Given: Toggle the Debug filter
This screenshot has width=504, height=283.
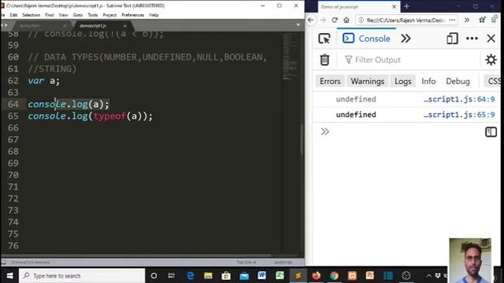Looking at the screenshot, I should [x=458, y=81].
